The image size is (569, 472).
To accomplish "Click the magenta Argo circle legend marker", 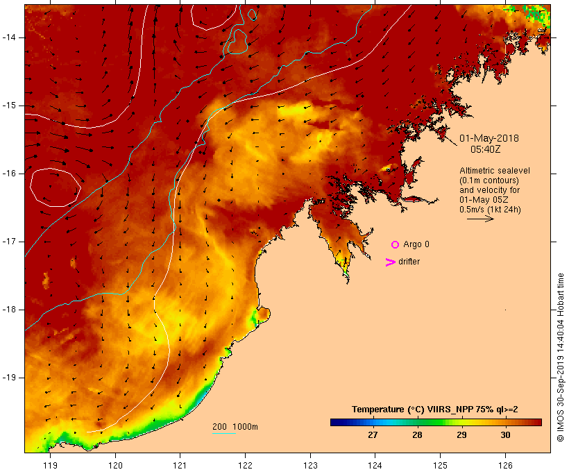I will click(x=395, y=245).
